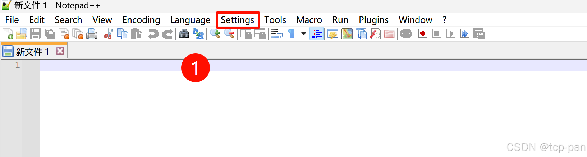Open the ? help menu

point(445,20)
